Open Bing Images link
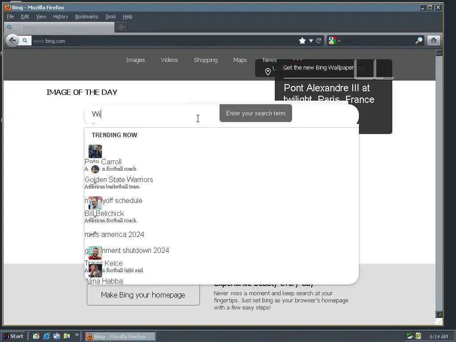 135,60
